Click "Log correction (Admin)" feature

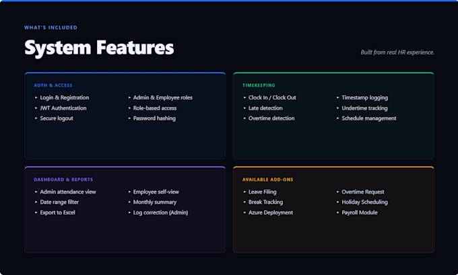pos(161,212)
